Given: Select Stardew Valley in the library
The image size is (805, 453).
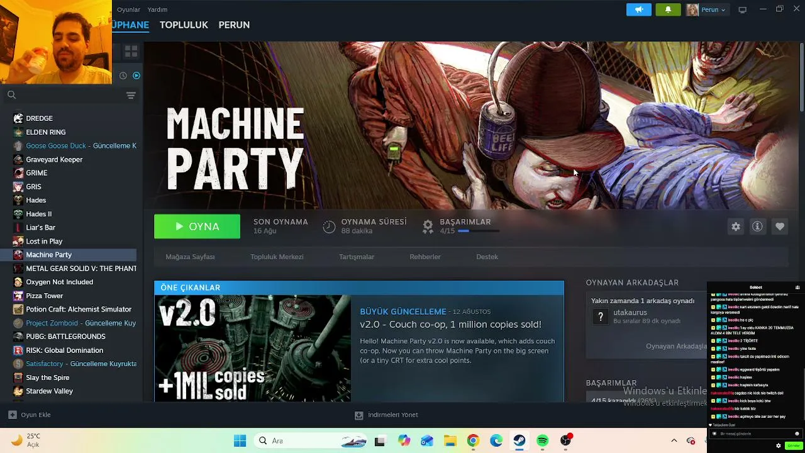Looking at the screenshot, I should coord(50,391).
